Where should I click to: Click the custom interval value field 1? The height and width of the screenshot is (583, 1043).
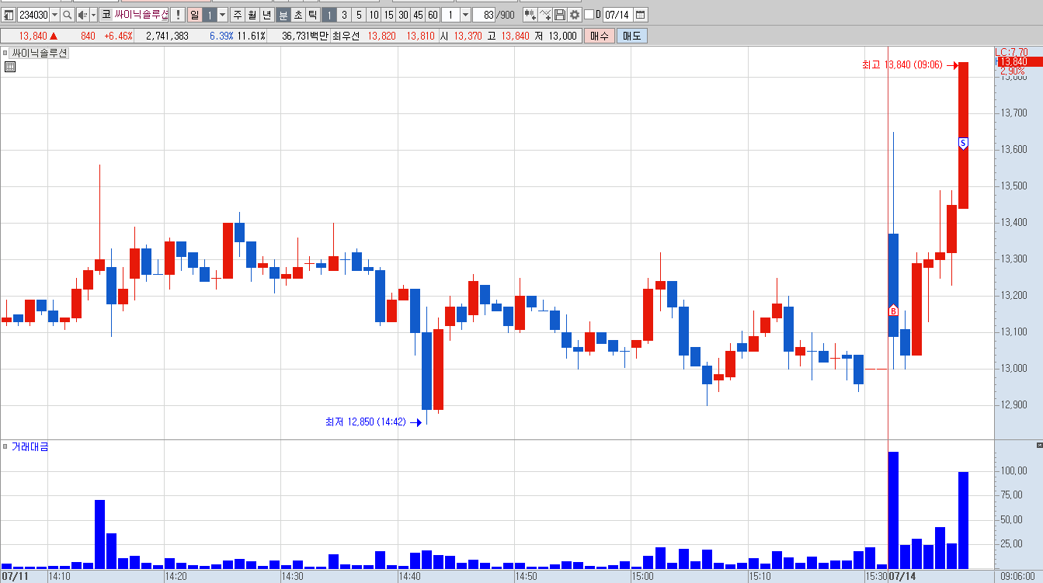pos(450,15)
